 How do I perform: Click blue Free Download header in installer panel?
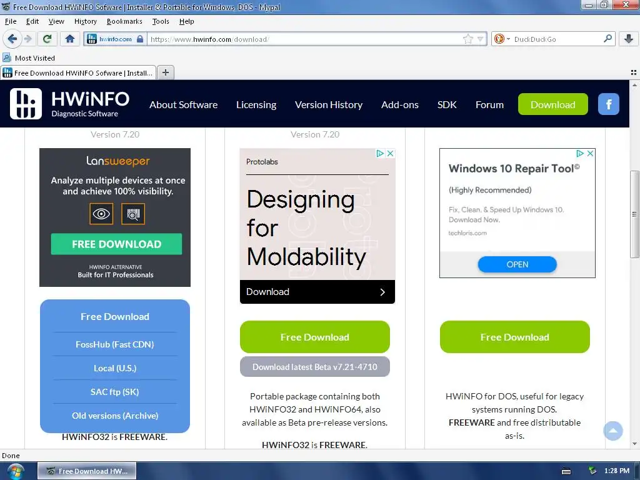click(115, 317)
